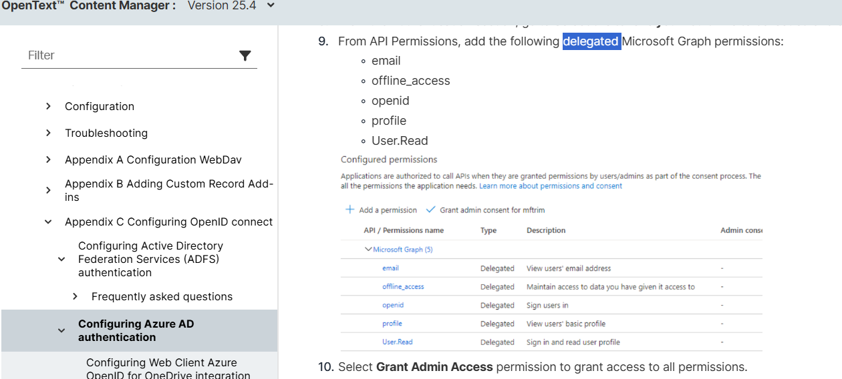Expand the Configuration tree chevron
842x379 pixels.
[48, 106]
